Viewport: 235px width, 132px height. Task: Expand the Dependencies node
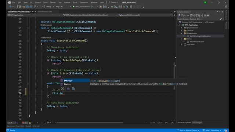[x=181, y=28]
